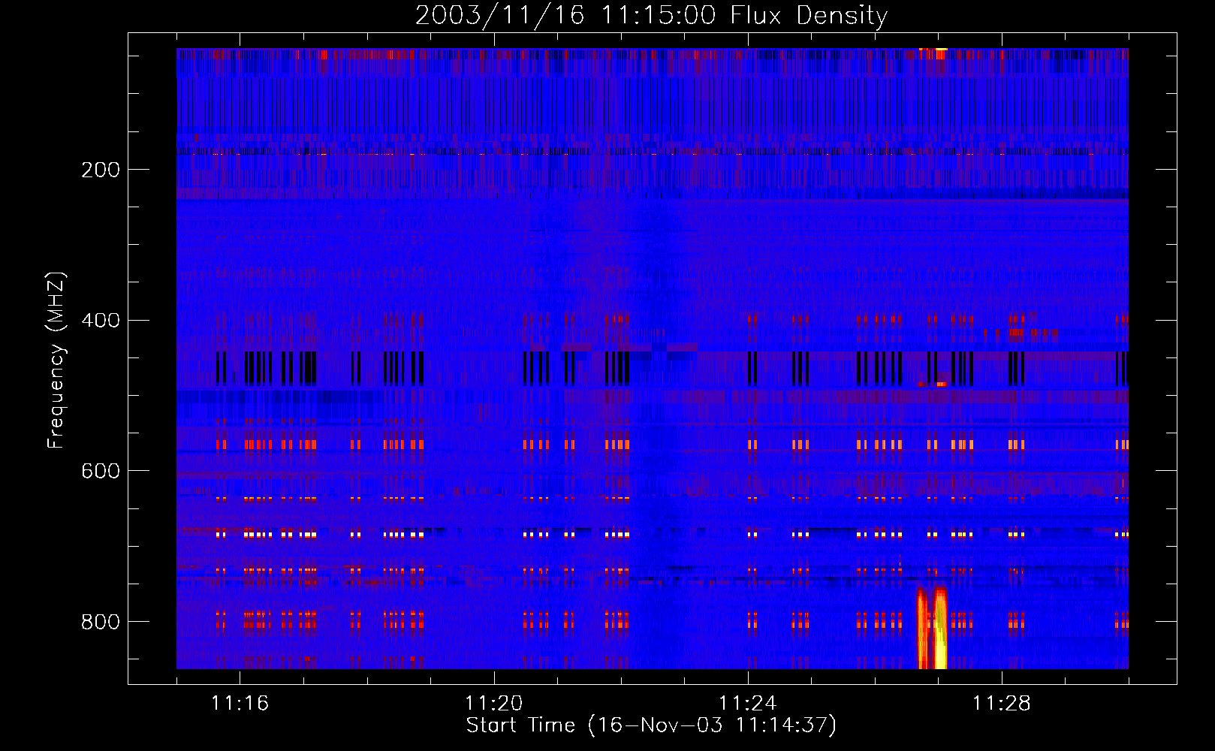Click the 600 frequency tick label
This screenshot has width=1215, height=751.
pos(101,471)
